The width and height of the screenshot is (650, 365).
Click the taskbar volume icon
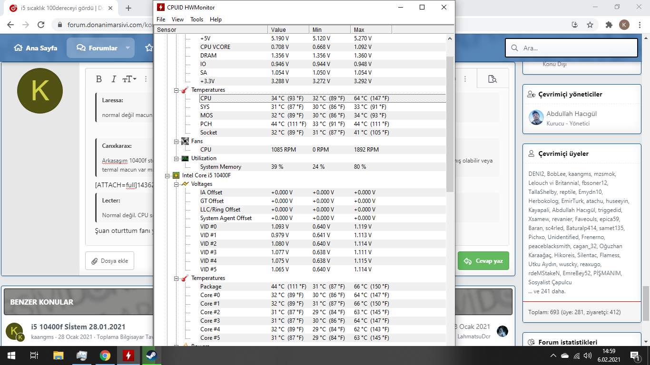588,355
